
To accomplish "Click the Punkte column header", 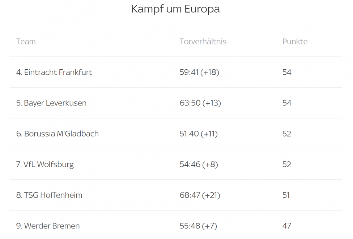I will click(x=295, y=42).
